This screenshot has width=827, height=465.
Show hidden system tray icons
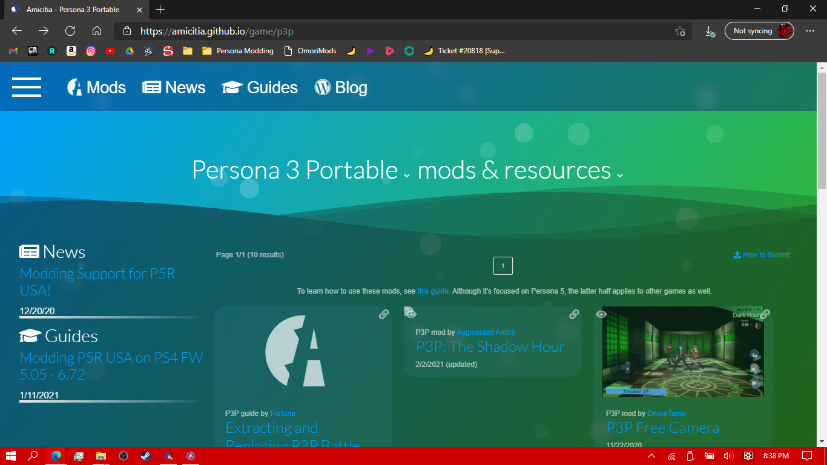tap(651, 456)
